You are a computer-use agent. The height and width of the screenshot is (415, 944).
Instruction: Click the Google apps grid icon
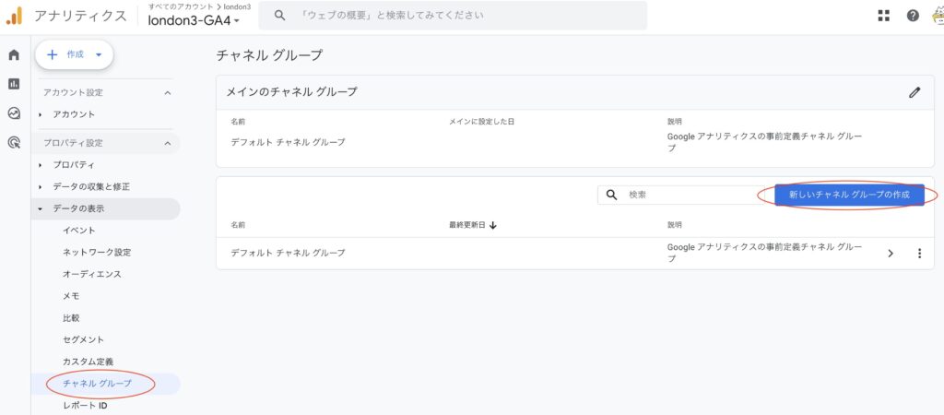point(884,16)
